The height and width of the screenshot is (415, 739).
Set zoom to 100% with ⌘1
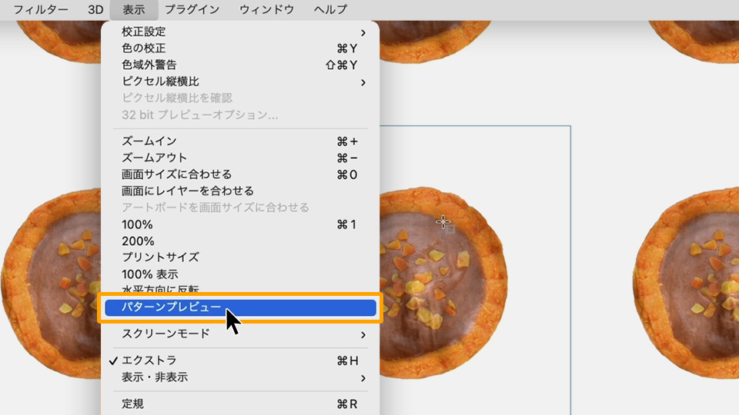pyautogui.click(x=240, y=224)
